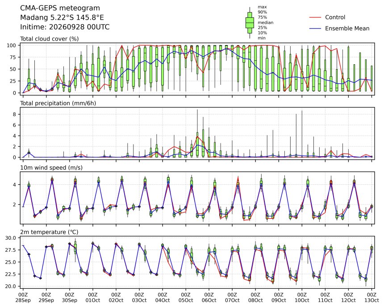Click the 100 tick on cloud cover axis
Image resolution: width=384 pixels, height=308 pixels.
pos(12,45)
